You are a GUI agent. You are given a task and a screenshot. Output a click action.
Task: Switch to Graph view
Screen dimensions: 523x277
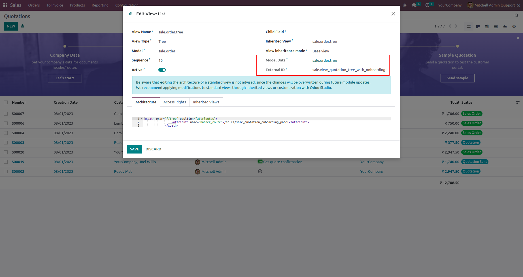pos(505,26)
